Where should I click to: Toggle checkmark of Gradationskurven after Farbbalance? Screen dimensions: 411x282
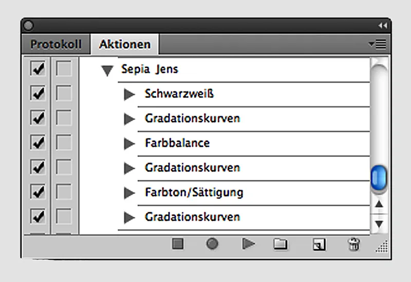coord(37,167)
